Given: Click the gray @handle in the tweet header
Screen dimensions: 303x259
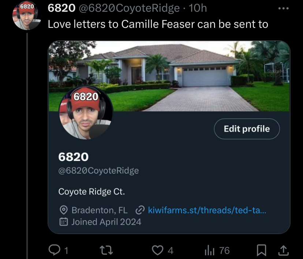Looking at the screenshot, I should tap(129, 8).
